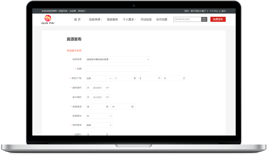This screenshot has width=267, height=155.
Task: Click the GUA PAI logo
Action: pos(48,20)
